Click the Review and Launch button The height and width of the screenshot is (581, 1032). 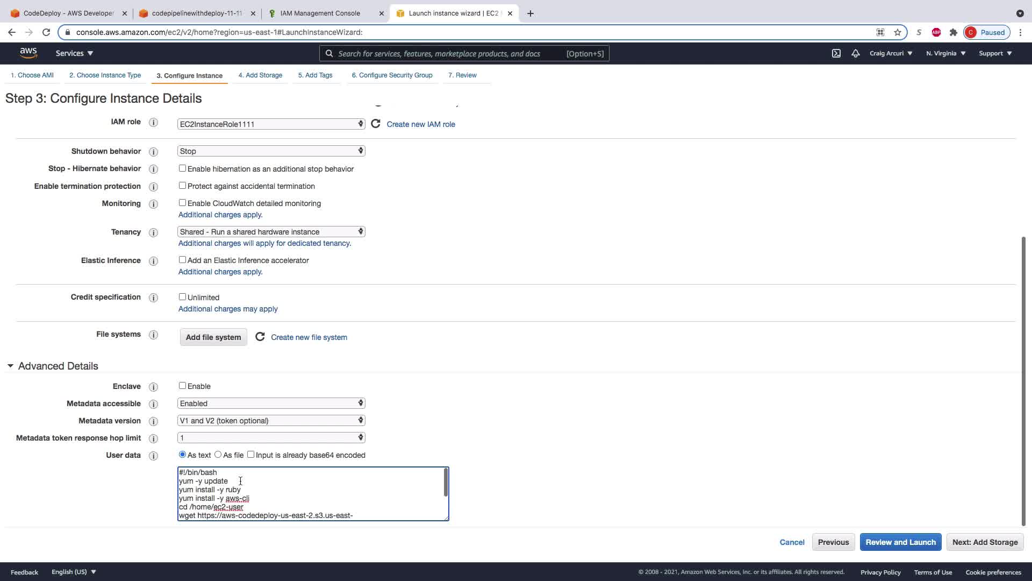point(900,542)
